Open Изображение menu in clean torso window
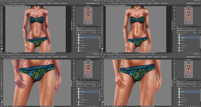This screenshot has width=201, height=107. (118, 1)
